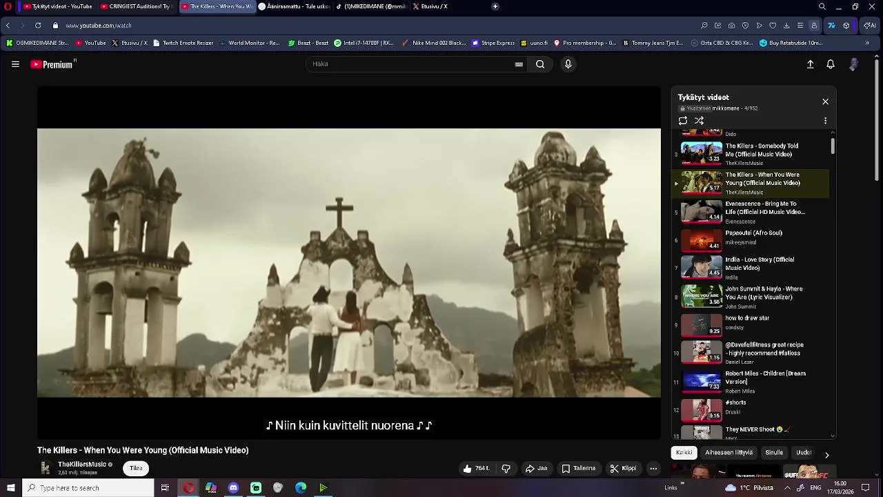
Task: Switch to CRINGIEST Auditions browser tab
Action: (x=137, y=6)
